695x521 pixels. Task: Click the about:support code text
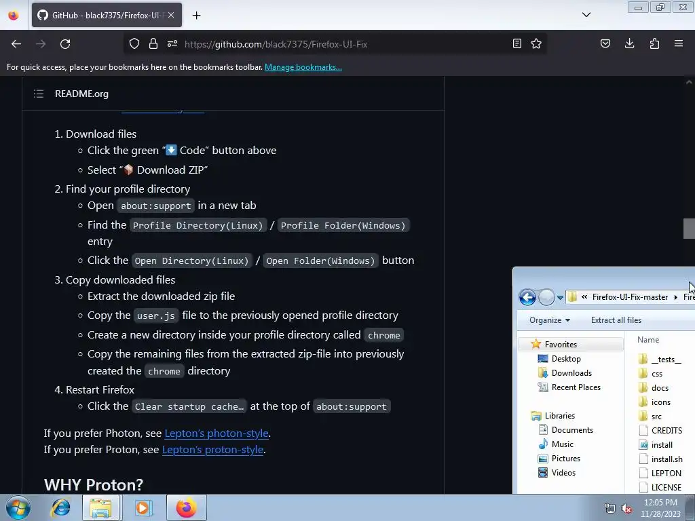[x=156, y=206]
